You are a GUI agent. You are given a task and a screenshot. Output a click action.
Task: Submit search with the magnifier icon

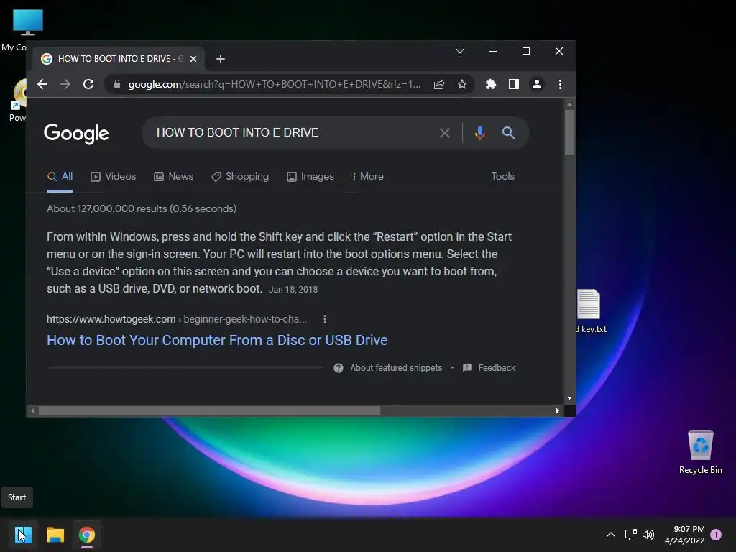click(508, 133)
